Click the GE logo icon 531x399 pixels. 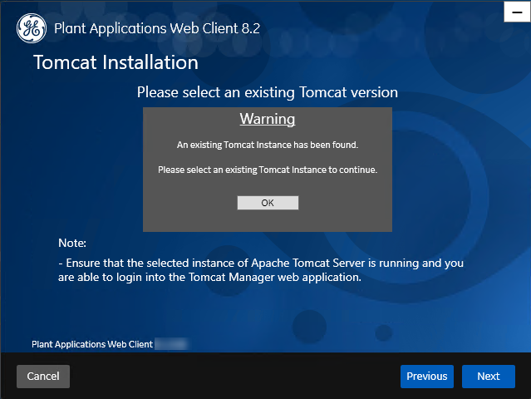(32, 28)
